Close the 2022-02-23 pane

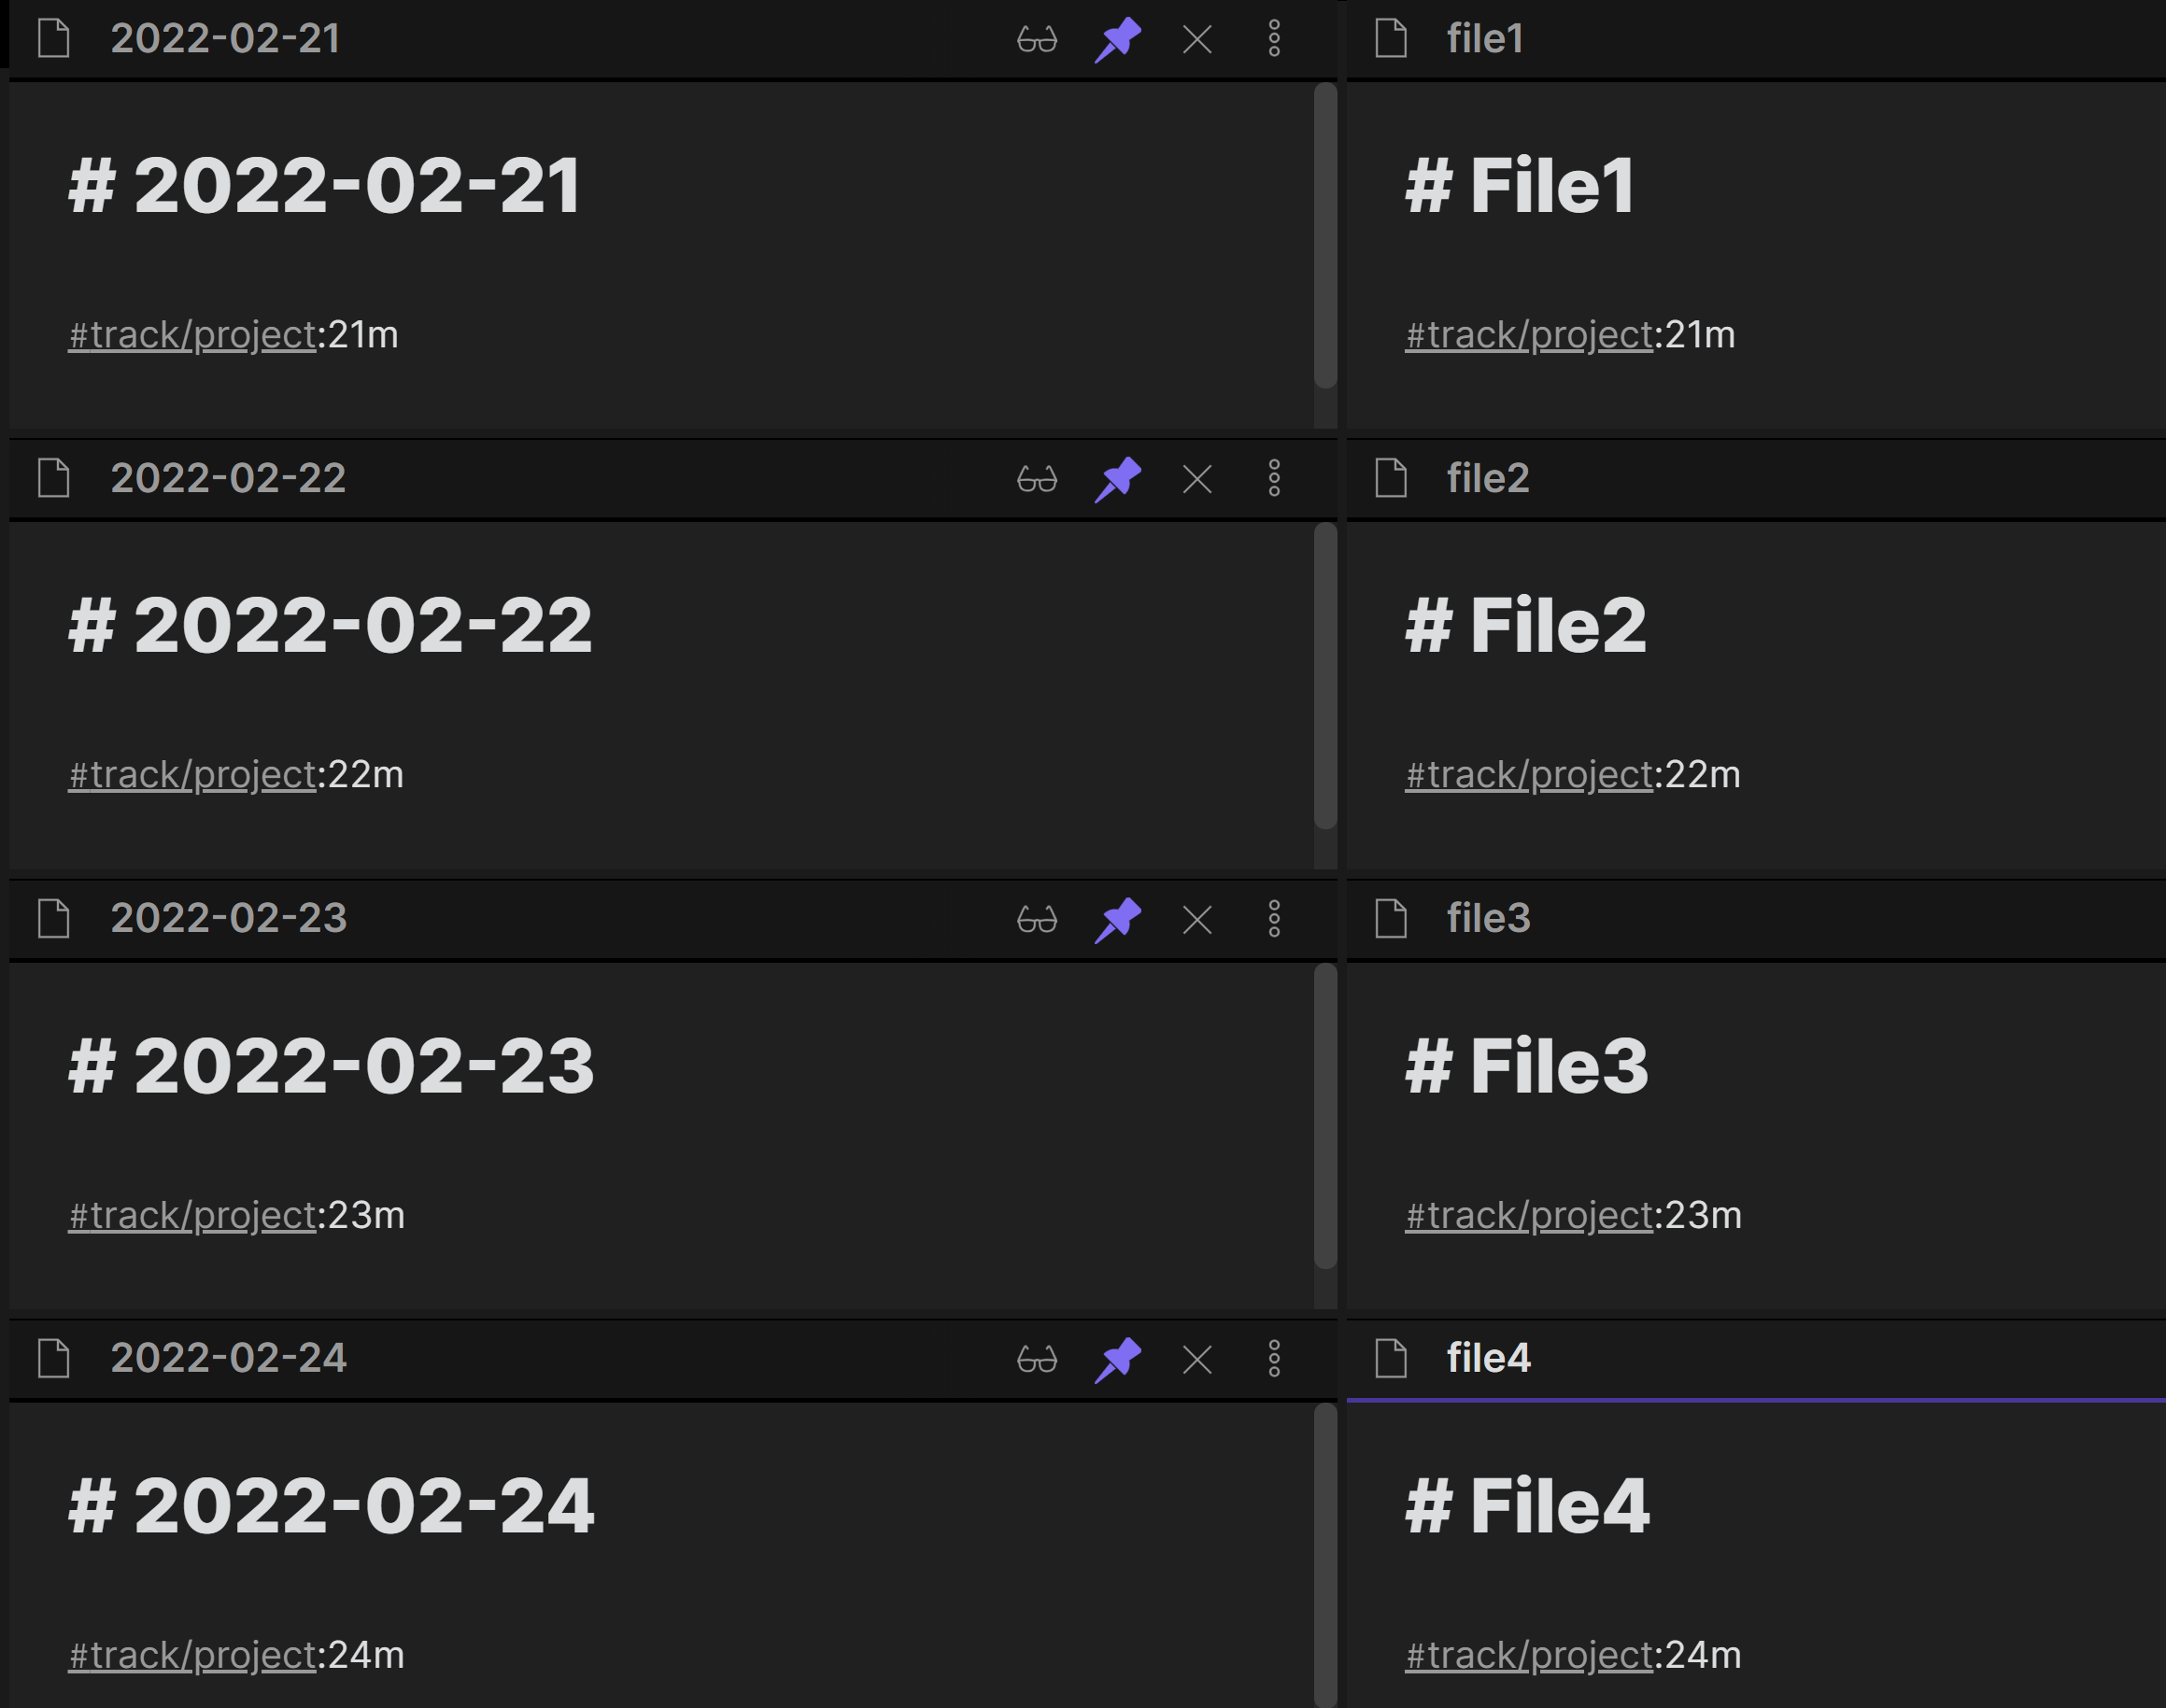[1196, 919]
